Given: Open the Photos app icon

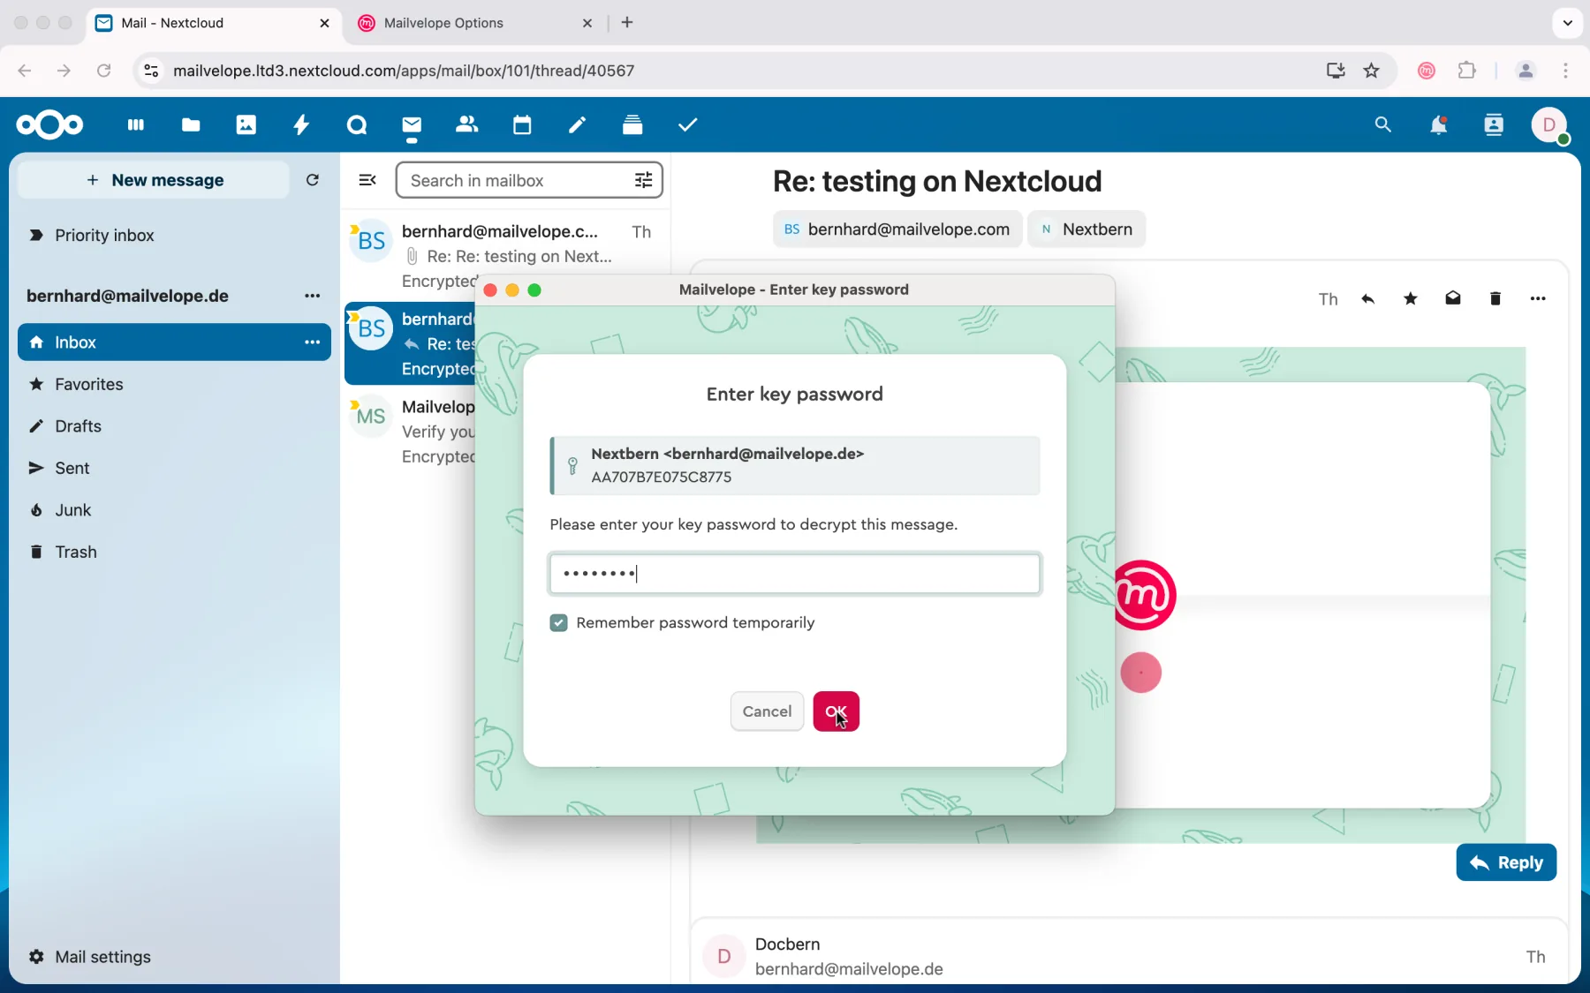Looking at the screenshot, I should pyautogui.click(x=246, y=125).
